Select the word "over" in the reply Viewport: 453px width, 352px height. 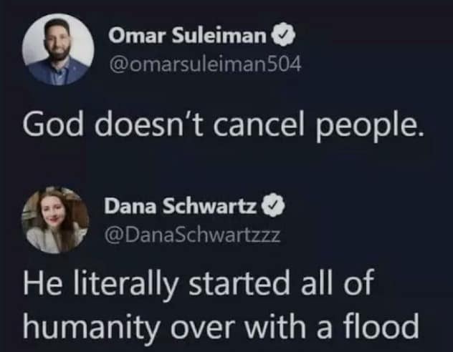coord(200,326)
